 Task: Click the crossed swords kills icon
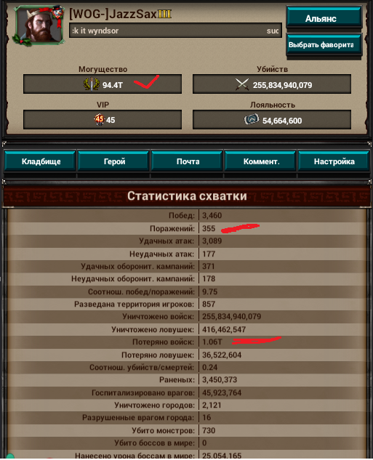242,84
